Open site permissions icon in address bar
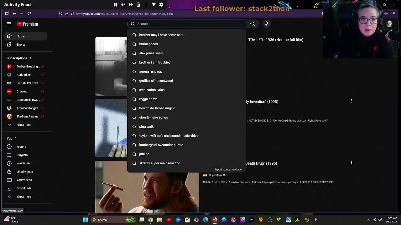Screen dimensions: 401x225 pyautogui.click(x=72, y=14)
